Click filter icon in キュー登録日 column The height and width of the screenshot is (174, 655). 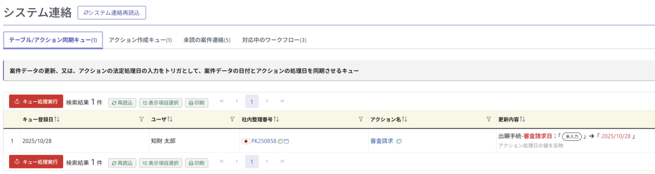pyautogui.click(x=142, y=119)
